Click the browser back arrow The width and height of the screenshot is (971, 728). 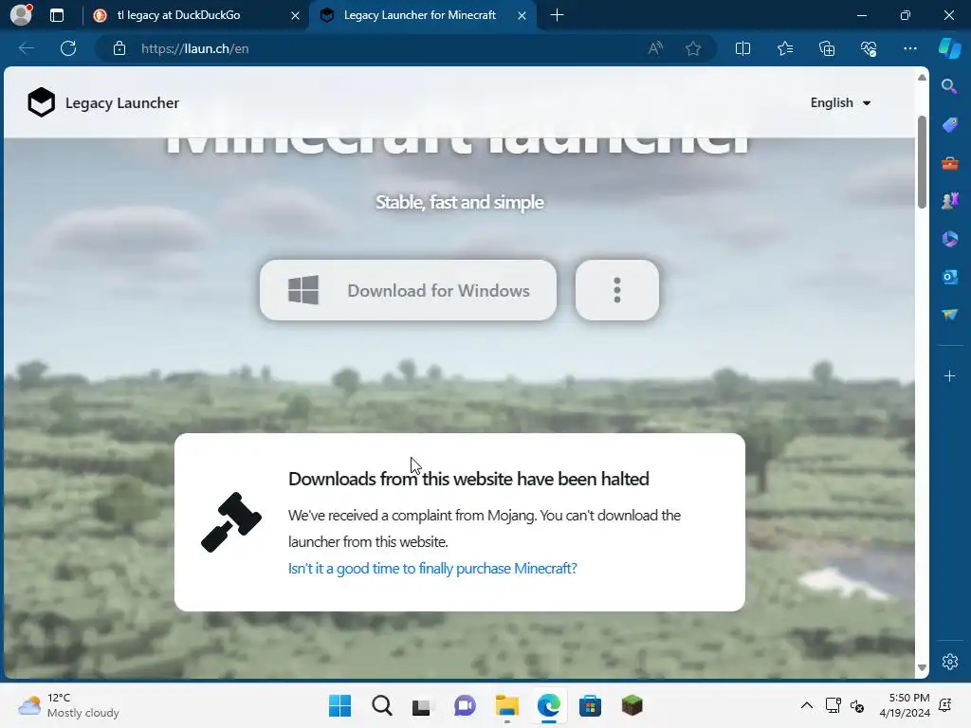point(27,48)
